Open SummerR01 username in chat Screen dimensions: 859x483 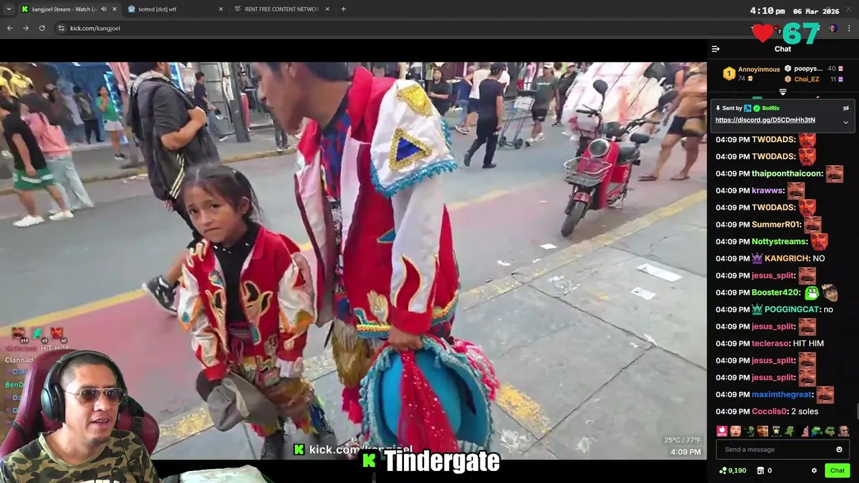776,225
